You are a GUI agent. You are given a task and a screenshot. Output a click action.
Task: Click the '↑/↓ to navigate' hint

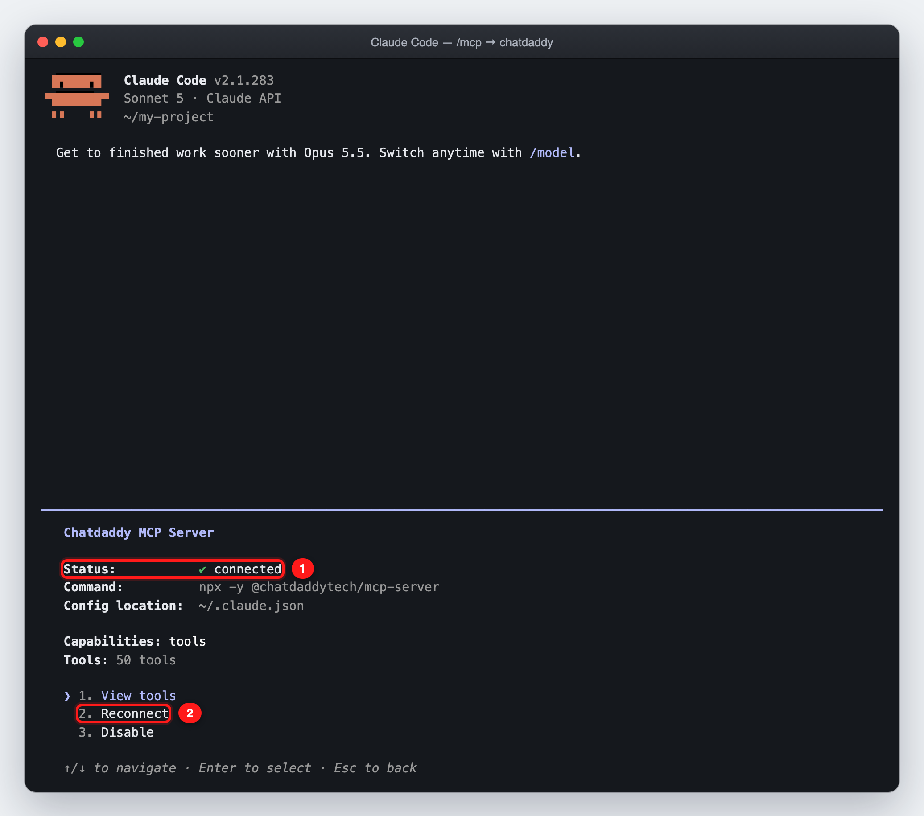click(120, 768)
